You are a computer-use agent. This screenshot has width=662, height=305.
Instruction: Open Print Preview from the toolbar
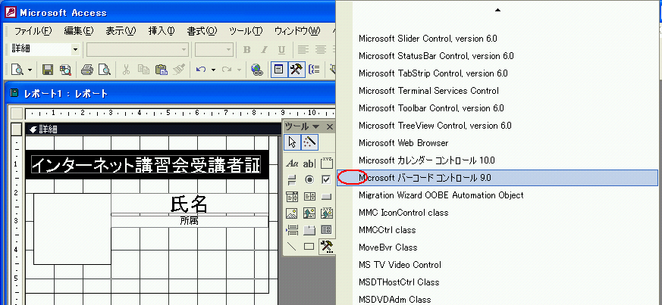[x=105, y=70]
